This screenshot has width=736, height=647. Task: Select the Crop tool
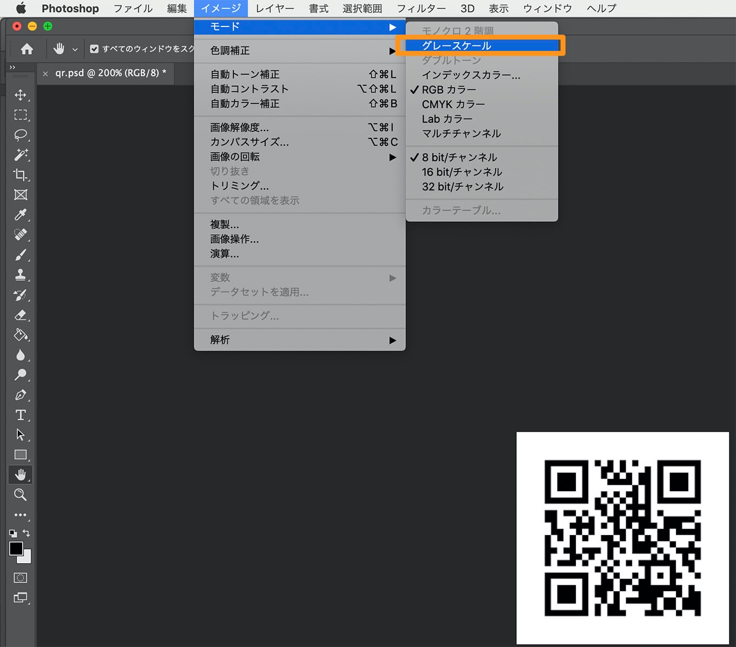(21, 175)
